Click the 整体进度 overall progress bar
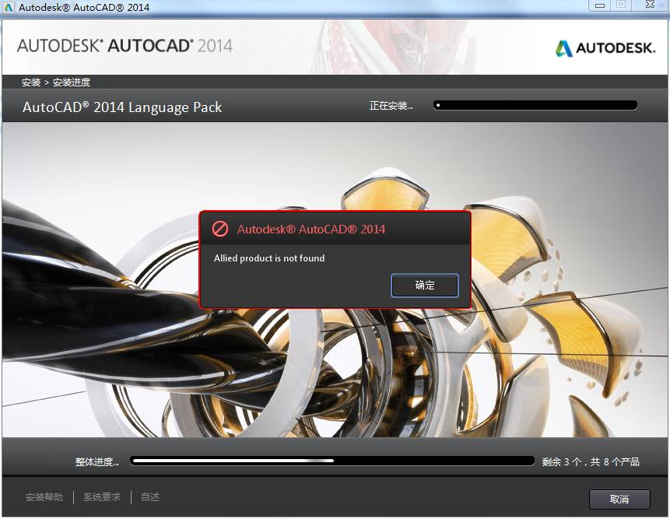 [332, 461]
